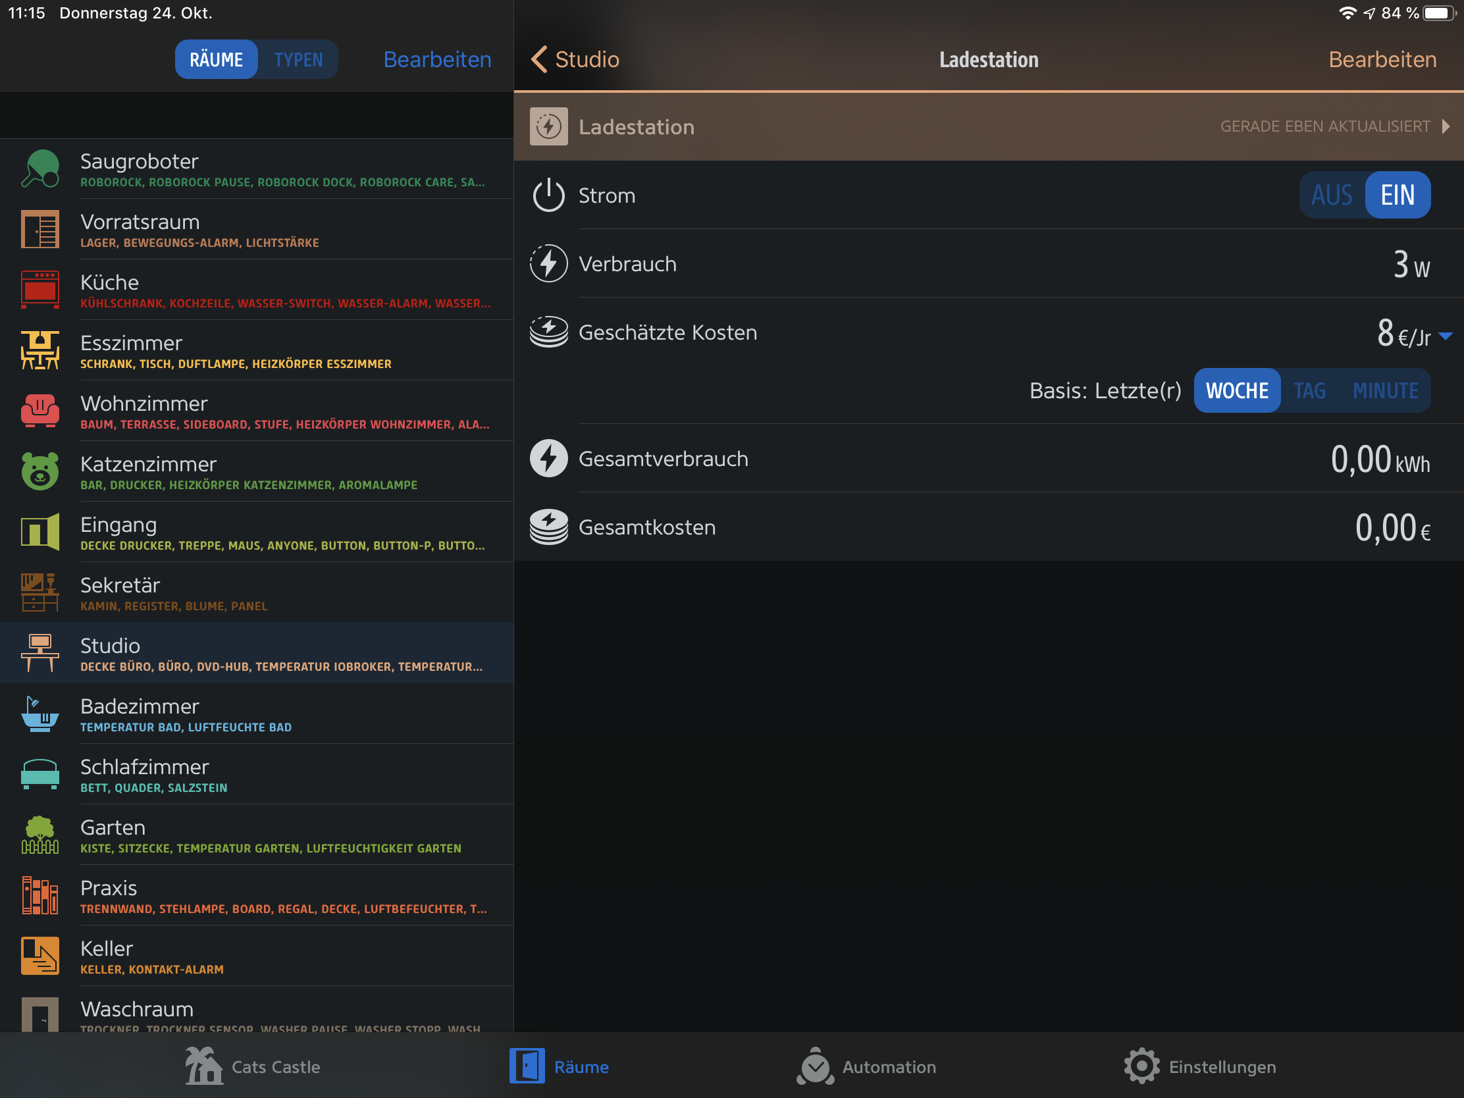Click the Garten tree icon

pos(39,835)
